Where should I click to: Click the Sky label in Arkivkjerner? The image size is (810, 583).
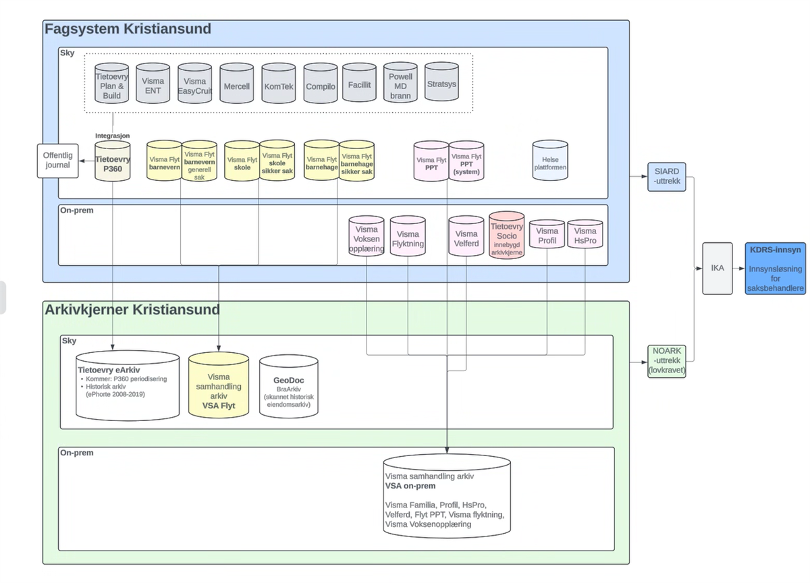69,341
